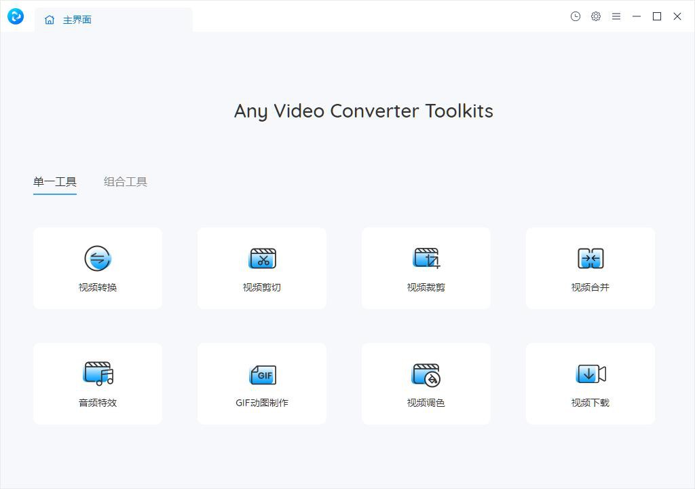Start the GIF动图制作 GIF maker
The image size is (695, 489).
(262, 383)
